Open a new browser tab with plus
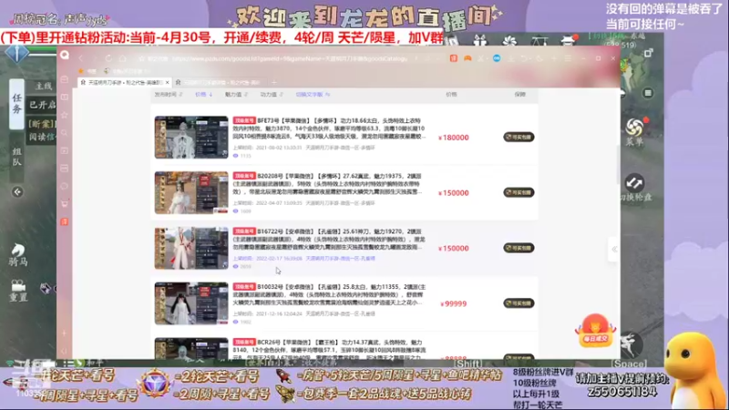Viewport: 729px width, 410px height. pos(274,82)
